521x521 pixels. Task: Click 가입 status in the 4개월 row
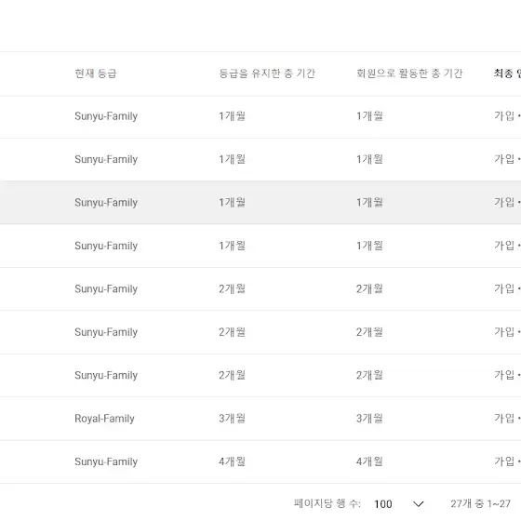[504, 461]
